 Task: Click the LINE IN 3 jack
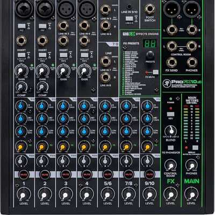pos(63,26)
